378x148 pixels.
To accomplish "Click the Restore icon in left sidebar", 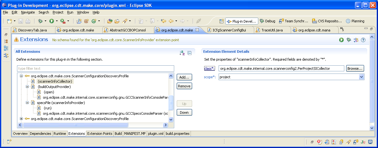I will point(6,35).
